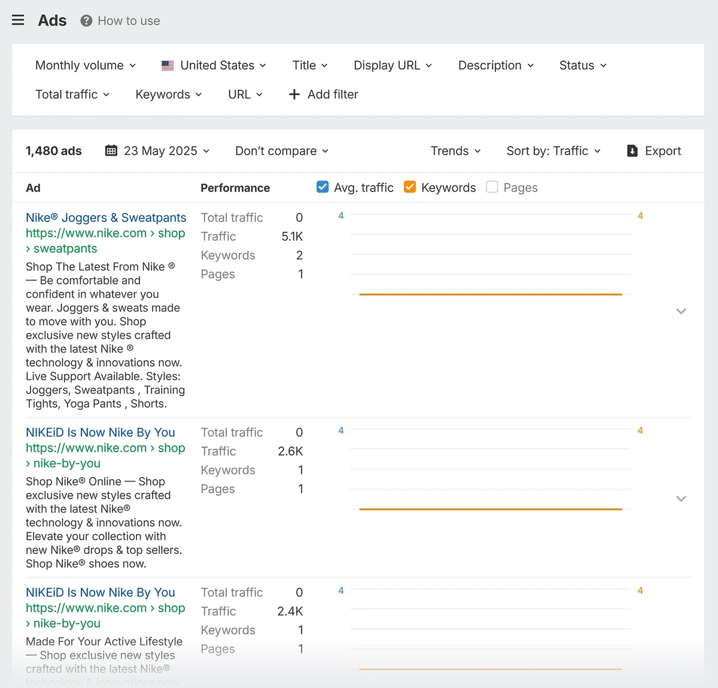Open the nike.com shop sweatpants URL

point(105,241)
